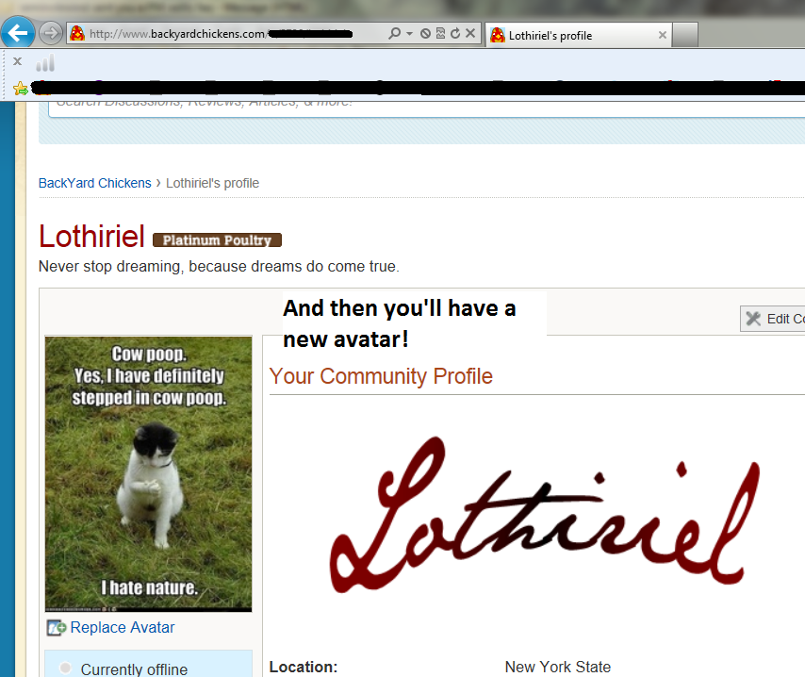Open a new blank browser tab

(x=685, y=36)
